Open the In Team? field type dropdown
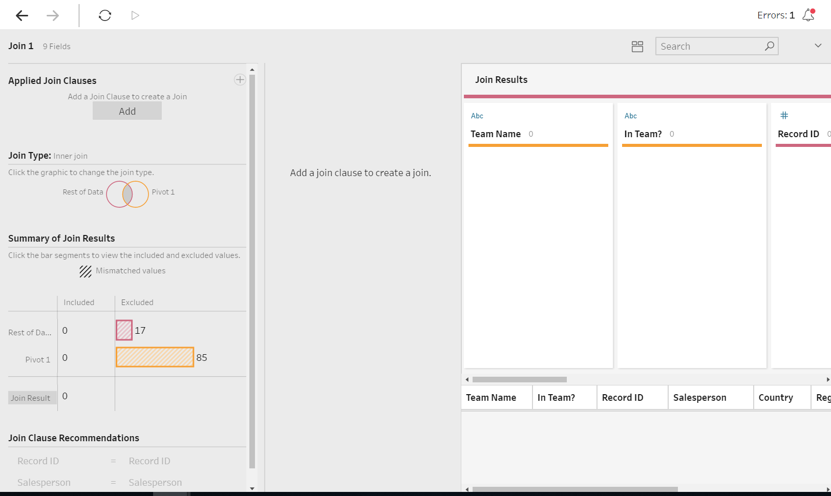The width and height of the screenshot is (831, 496). (x=630, y=116)
